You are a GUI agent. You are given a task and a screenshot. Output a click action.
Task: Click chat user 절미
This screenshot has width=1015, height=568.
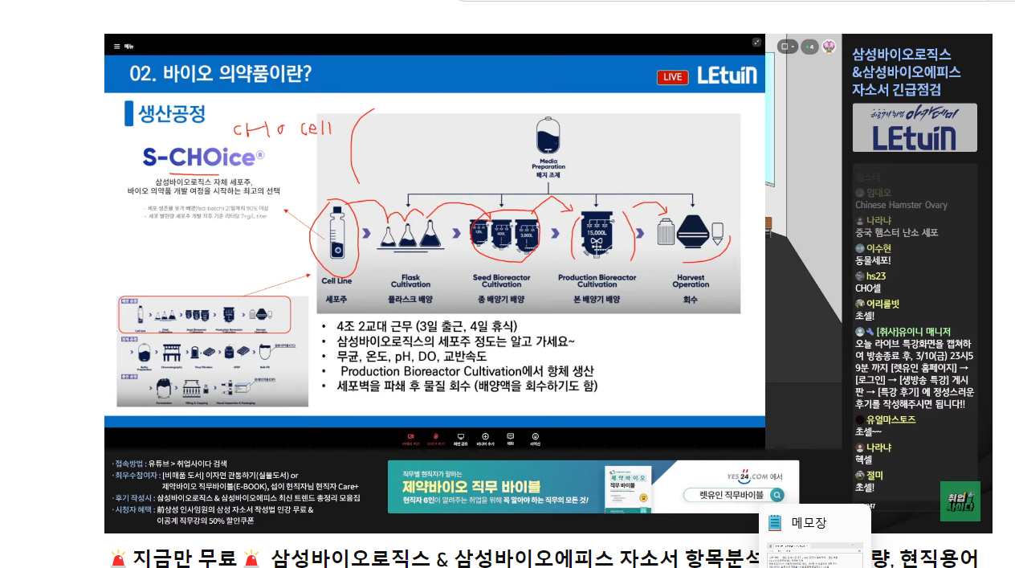point(874,476)
